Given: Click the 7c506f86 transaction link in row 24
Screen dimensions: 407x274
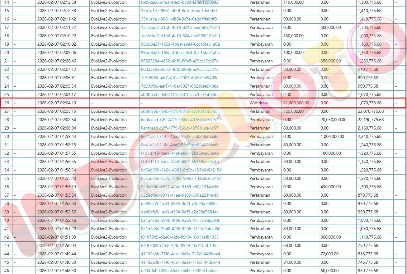Looking at the screenshot, I should (x=179, y=86).
